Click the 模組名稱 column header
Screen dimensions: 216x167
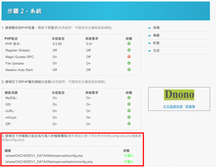click(11, 93)
